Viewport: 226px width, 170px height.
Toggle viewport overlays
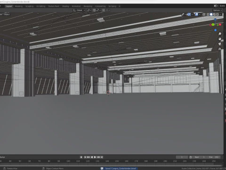click(x=196, y=15)
